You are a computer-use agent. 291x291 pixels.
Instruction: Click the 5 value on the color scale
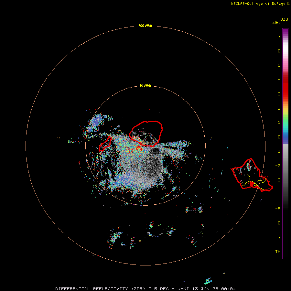coord(279,65)
